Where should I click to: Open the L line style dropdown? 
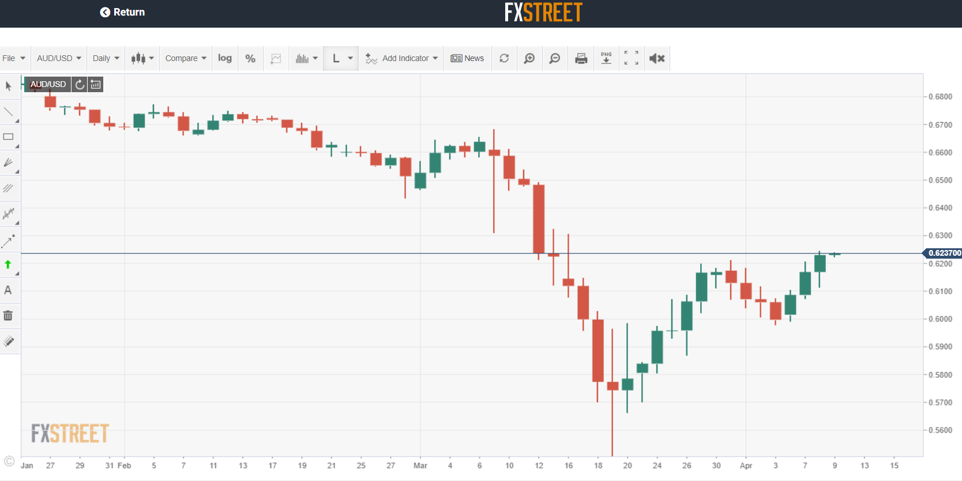341,58
